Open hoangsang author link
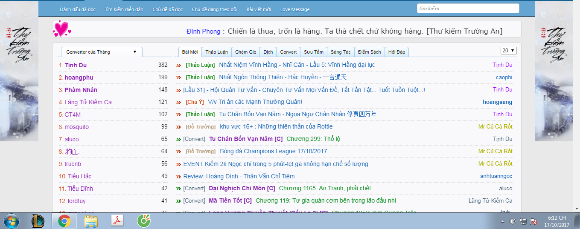The height and width of the screenshot is (229, 580). click(x=498, y=102)
